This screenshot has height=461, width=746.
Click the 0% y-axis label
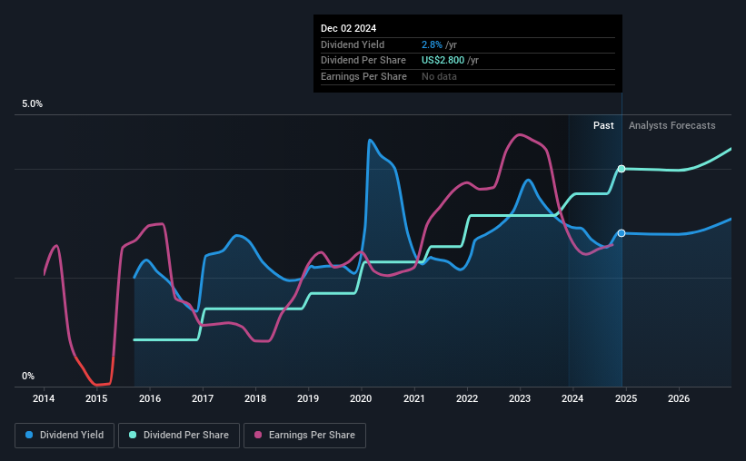[x=28, y=377]
